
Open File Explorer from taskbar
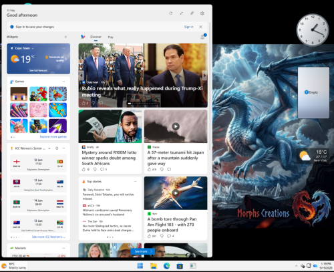[154, 265]
